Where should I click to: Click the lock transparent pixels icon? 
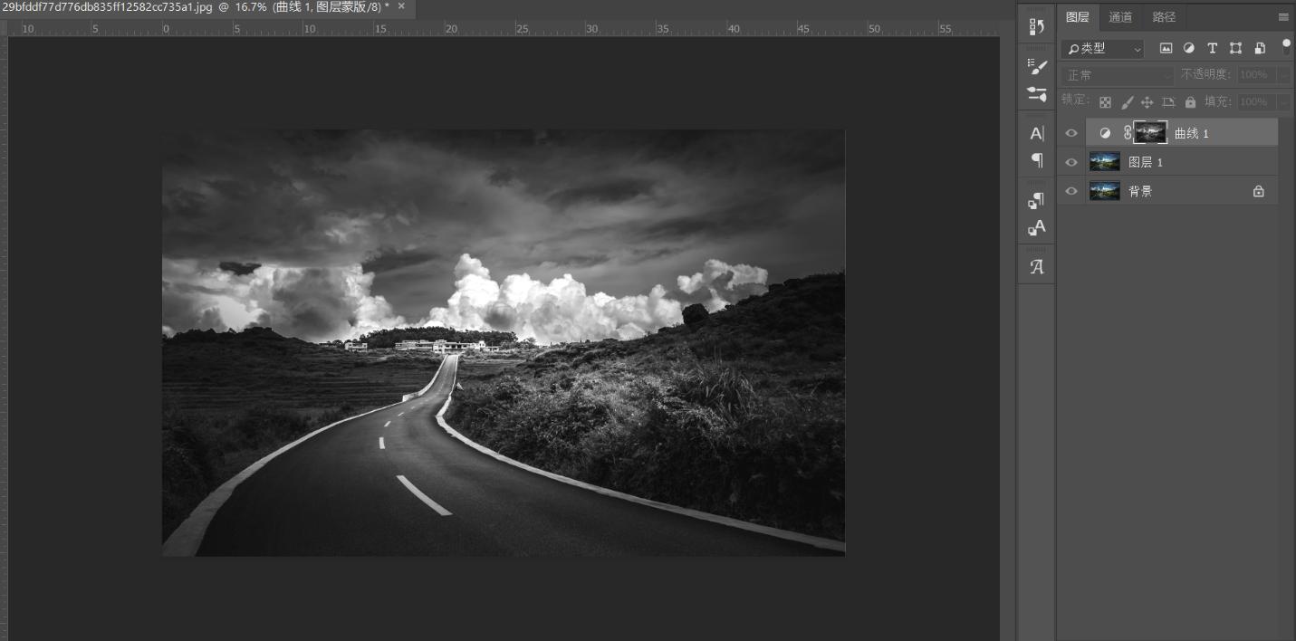[1106, 102]
